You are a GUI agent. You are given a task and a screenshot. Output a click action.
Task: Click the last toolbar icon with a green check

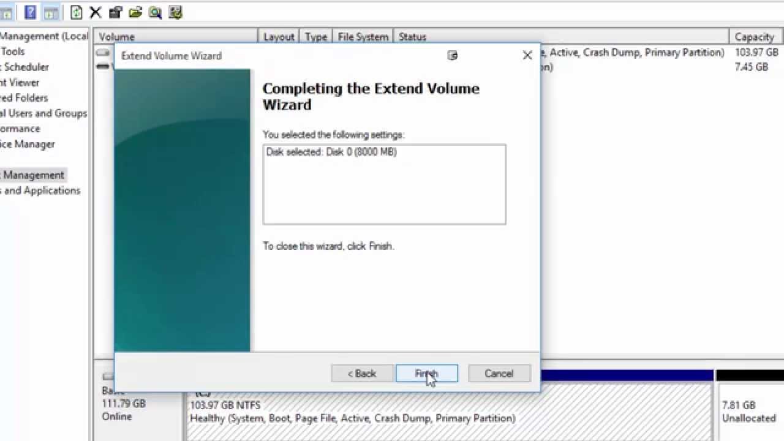click(x=175, y=12)
